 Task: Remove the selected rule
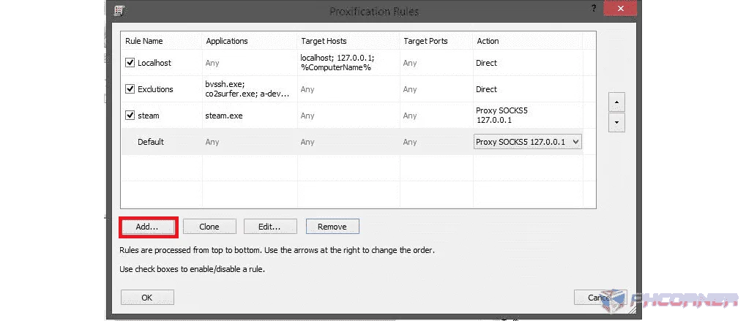332,227
